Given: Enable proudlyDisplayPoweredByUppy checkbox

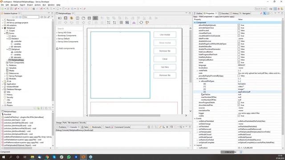Looking at the screenshot, I should coord(239,76).
